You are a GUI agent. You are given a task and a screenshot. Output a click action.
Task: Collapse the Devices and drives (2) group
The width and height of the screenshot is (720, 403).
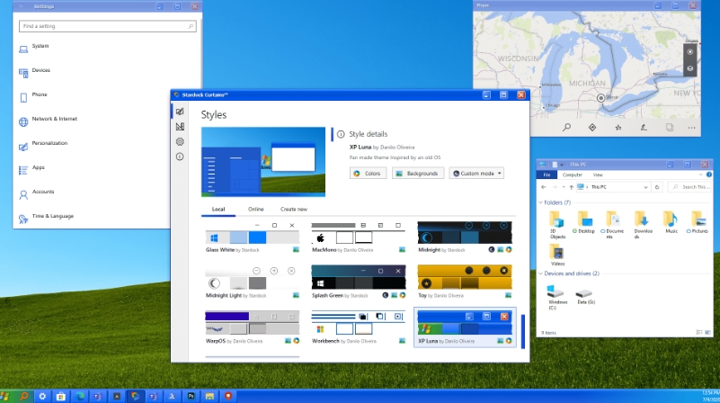[x=540, y=273]
